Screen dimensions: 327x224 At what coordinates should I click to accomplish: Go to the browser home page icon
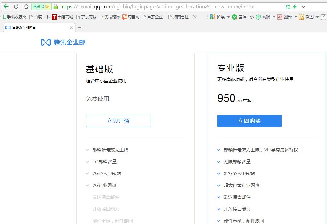pos(26,6)
